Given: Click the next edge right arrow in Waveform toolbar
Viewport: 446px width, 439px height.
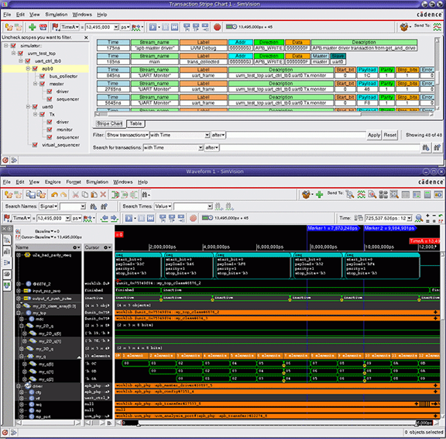Looking at the screenshot, I should tap(115, 218).
